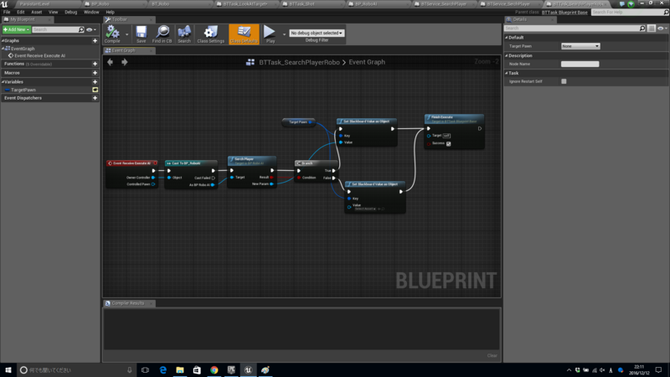The height and width of the screenshot is (377, 670).
Task: Collapse the Description category in Details
Action: (507, 55)
